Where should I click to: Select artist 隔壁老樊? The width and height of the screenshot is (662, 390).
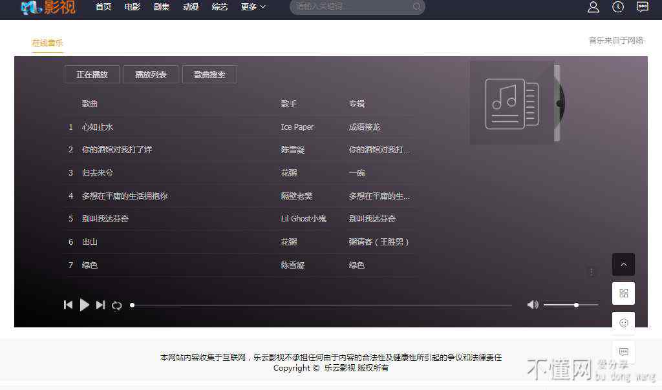(x=296, y=196)
